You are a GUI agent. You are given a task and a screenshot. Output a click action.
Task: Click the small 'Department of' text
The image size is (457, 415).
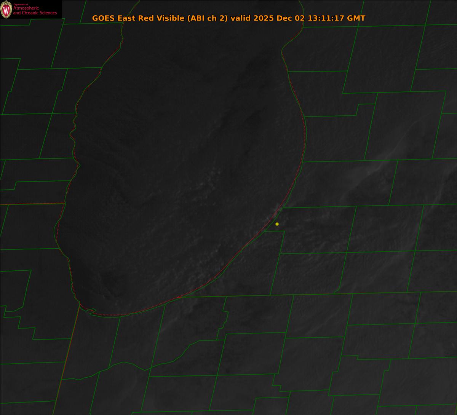[x=21, y=5]
